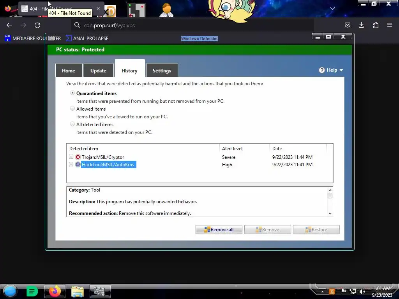Select the Trojan:MSIL/Cryptor row text
399x299 pixels.
point(103,157)
